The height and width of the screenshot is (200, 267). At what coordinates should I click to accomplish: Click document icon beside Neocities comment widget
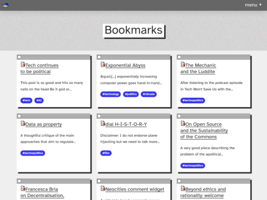(103, 189)
